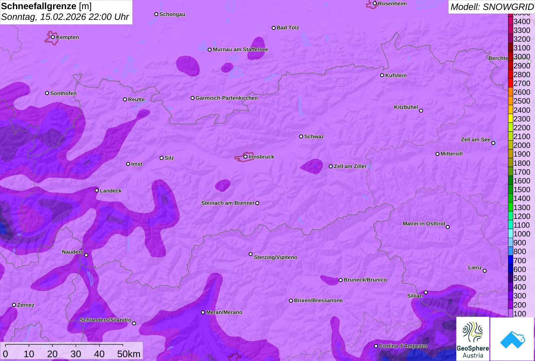This screenshot has height=361, width=535.
Task: Select the Brixen/Bressanone marker
Action: [x=291, y=301]
